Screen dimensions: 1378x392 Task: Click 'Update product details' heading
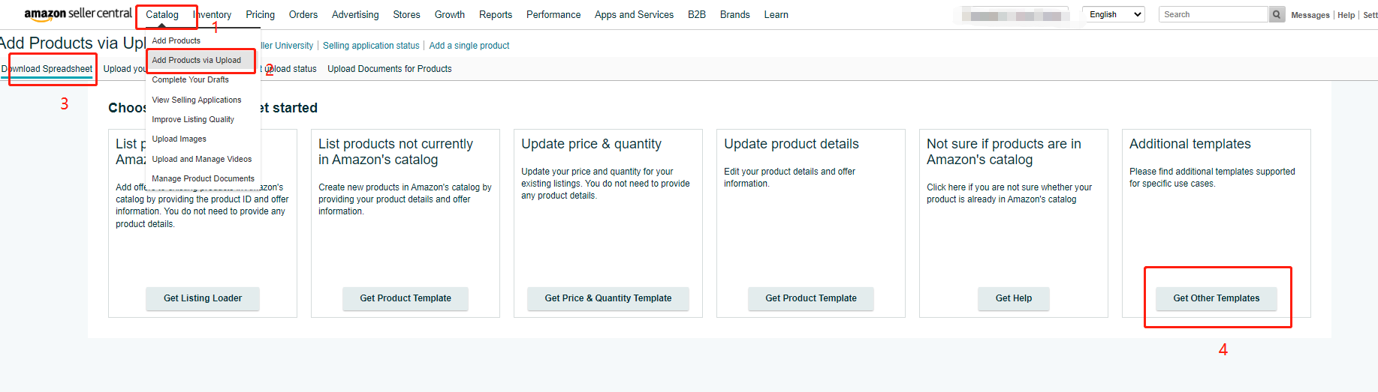[x=792, y=144]
